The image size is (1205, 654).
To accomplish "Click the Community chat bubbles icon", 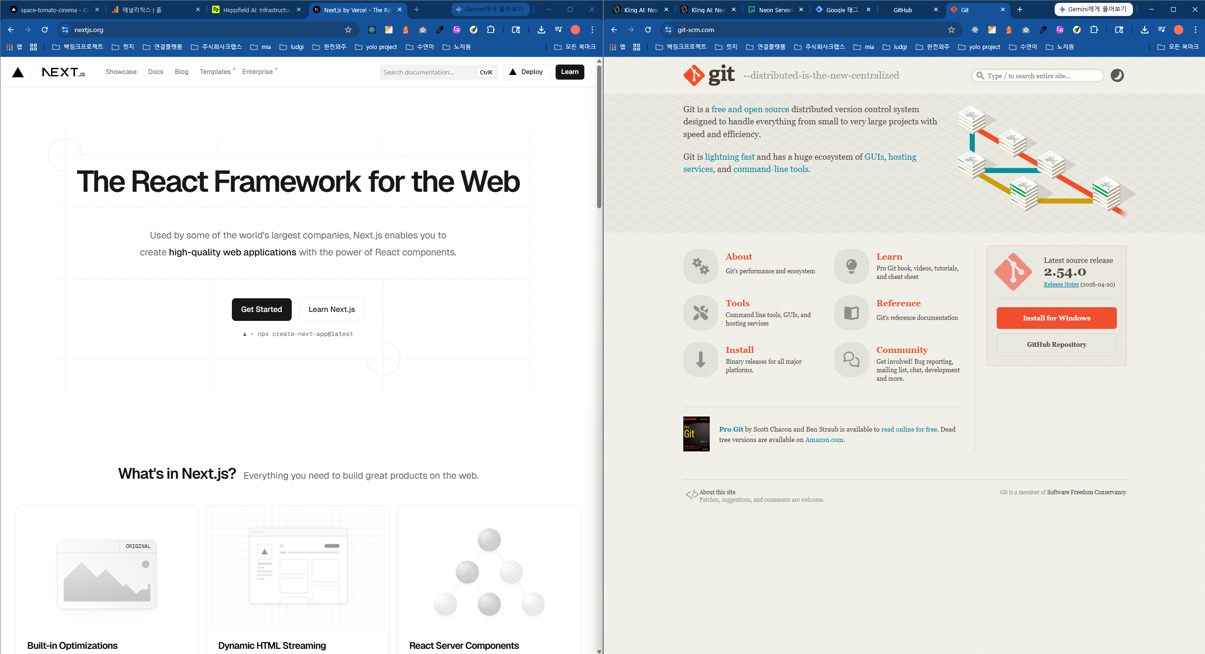I will (x=852, y=360).
